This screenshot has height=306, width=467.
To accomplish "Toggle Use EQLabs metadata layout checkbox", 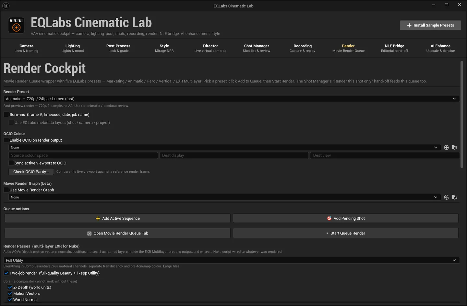I will tap(11, 123).
